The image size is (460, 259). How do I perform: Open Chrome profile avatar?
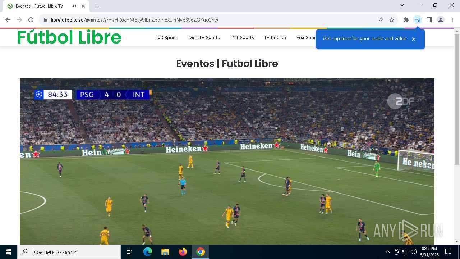441,20
